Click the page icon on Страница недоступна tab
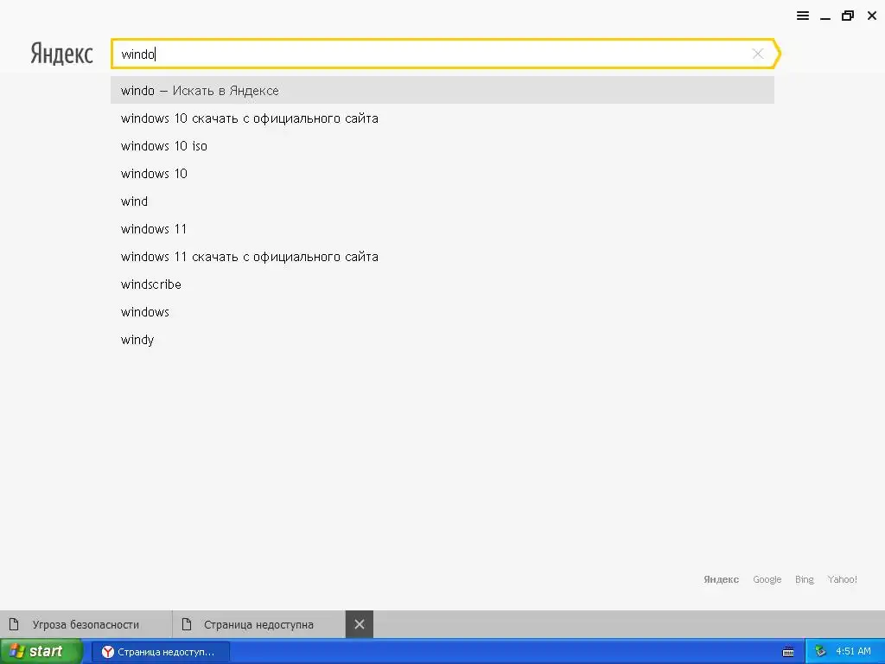 187,624
